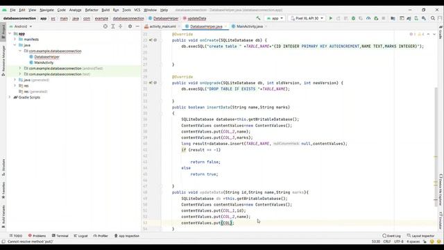Click DatabaseHelper breadcrumb in navigation bar
444x250 pixels.
(164, 19)
